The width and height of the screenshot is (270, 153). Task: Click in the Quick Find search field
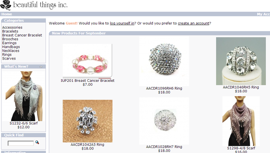(20, 143)
